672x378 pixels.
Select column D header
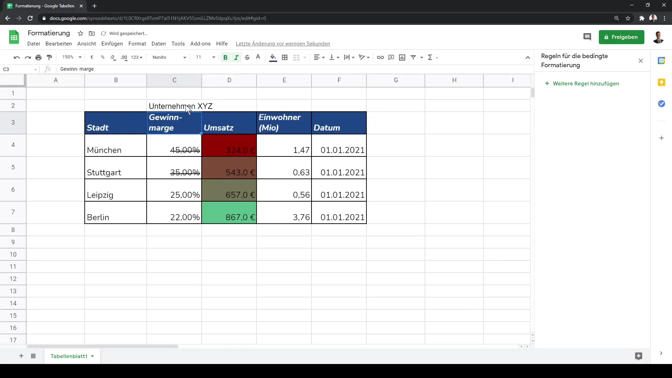click(229, 80)
